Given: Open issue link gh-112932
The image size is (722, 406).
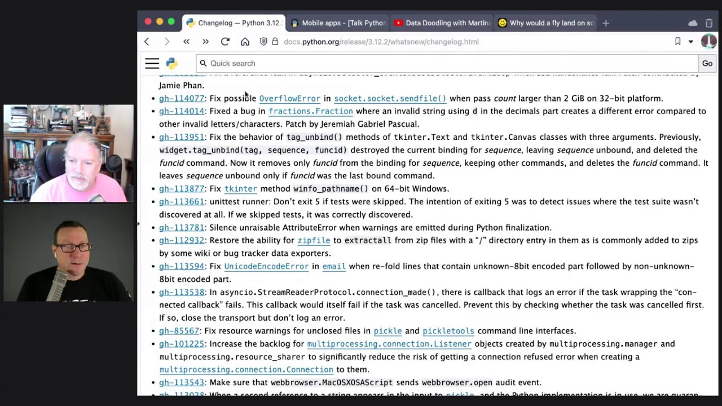Looking at the screenshot, I should [182, 240].
